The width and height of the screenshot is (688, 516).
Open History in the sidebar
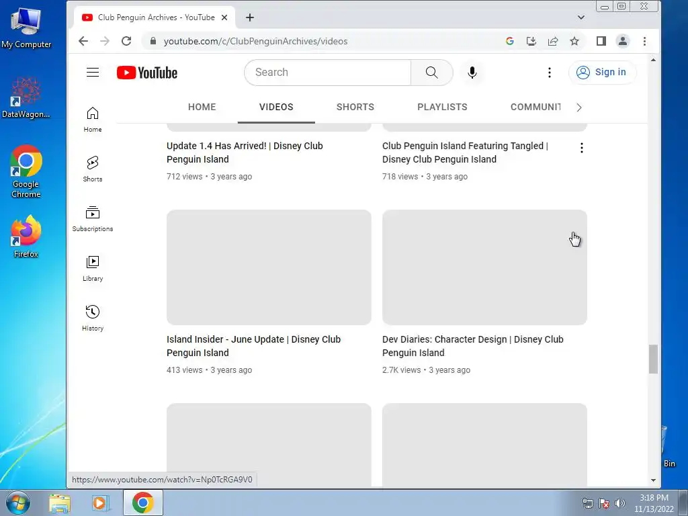point(93,318)
